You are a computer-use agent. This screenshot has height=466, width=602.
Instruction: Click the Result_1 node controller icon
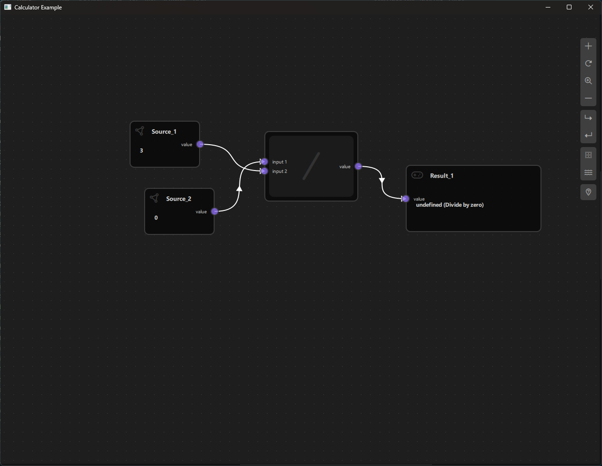(417, 175)
